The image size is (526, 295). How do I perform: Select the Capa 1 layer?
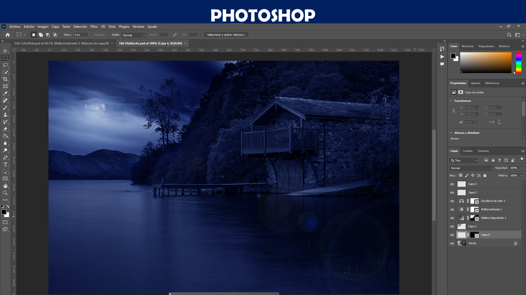click(489, 226)
